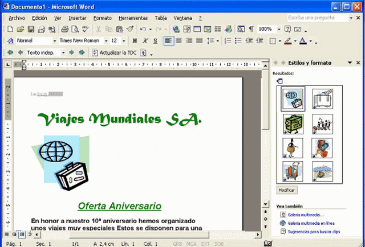Apply bulleted list formatting
365x247 pixels.
pos(238,41)
